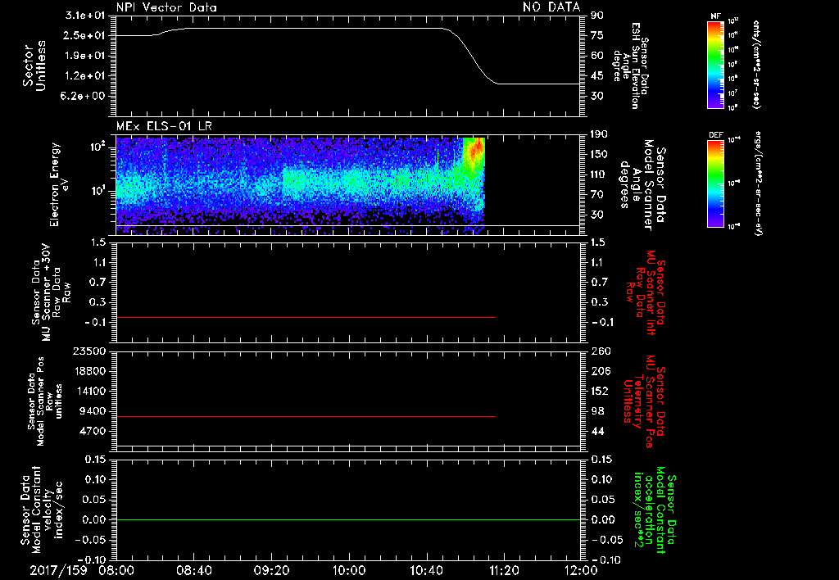839x580 pixels.
Task: Click the 'Model Scanner Pos Raw' axis label
Action: point(46,401)
